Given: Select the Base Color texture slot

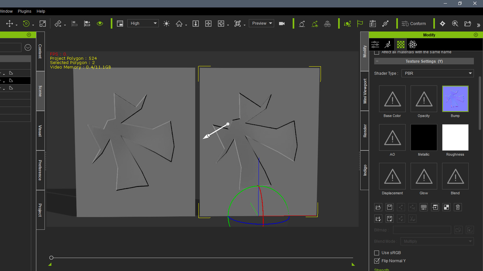Looking at the screenshot, I should (392, 99).
